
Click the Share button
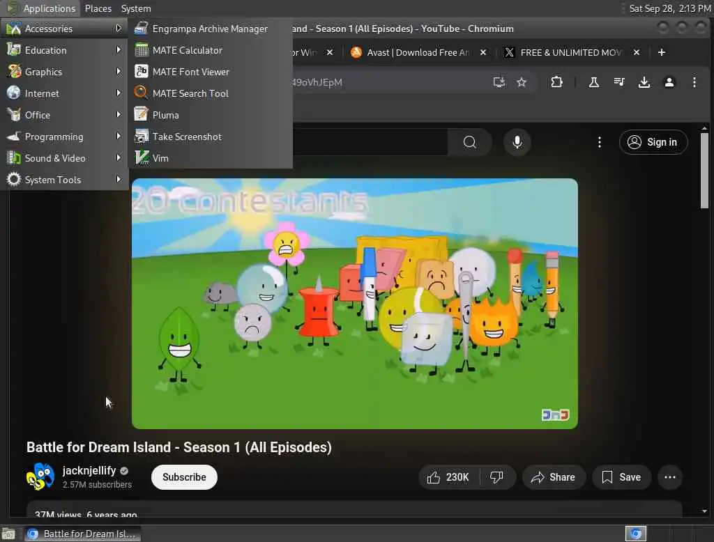point(553,477)
